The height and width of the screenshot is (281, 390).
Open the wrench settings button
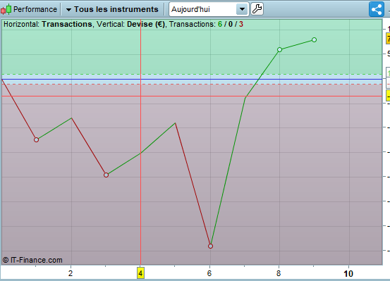coord(257,9)
